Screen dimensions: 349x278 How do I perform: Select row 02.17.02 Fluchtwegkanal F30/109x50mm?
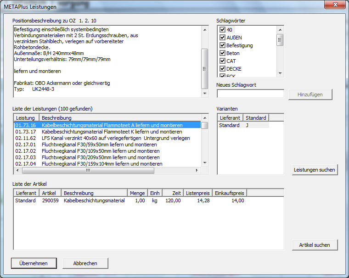point(107,151)
